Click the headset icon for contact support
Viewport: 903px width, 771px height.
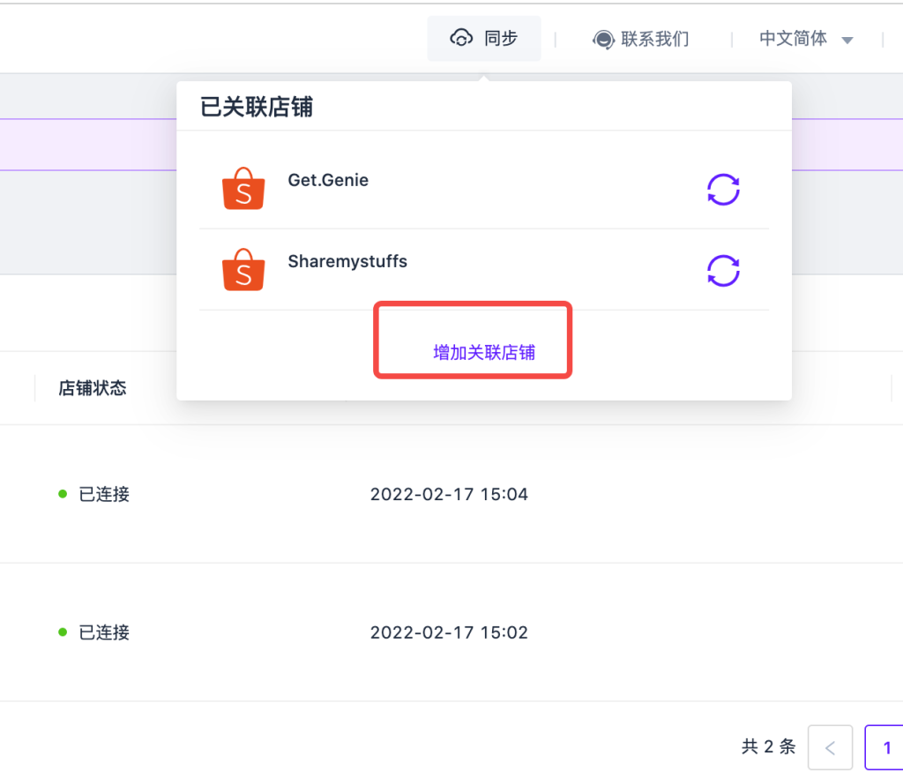coord(603,40)
